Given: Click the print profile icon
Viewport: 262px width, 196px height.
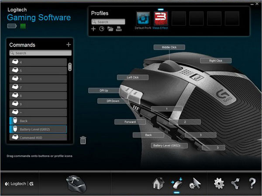Looking at the screenshot, I should (119, 29).
